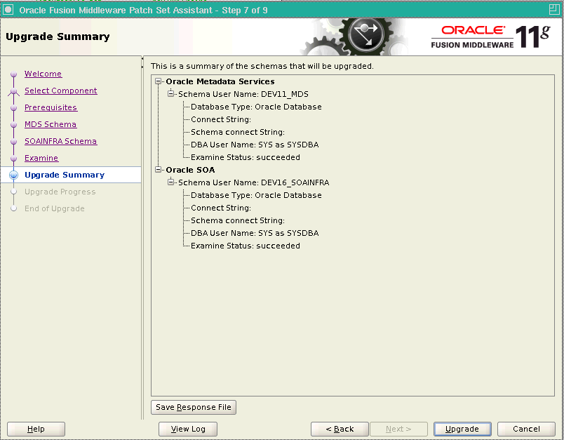Viewport: 564px width, 440px height.
Task: Click the End of Upgrade step label
Action: pyautogui.click(x=55, y=208)
